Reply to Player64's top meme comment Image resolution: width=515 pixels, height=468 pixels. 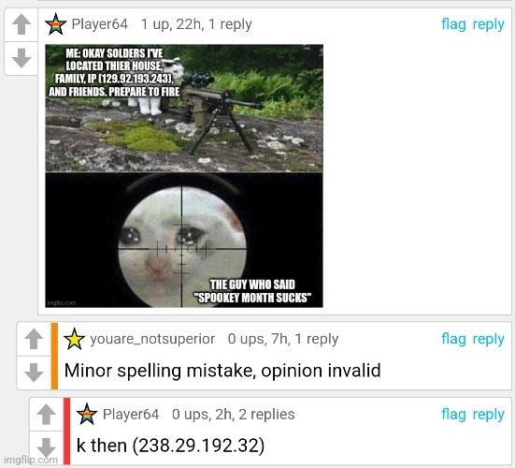click(x=489, y=24)
